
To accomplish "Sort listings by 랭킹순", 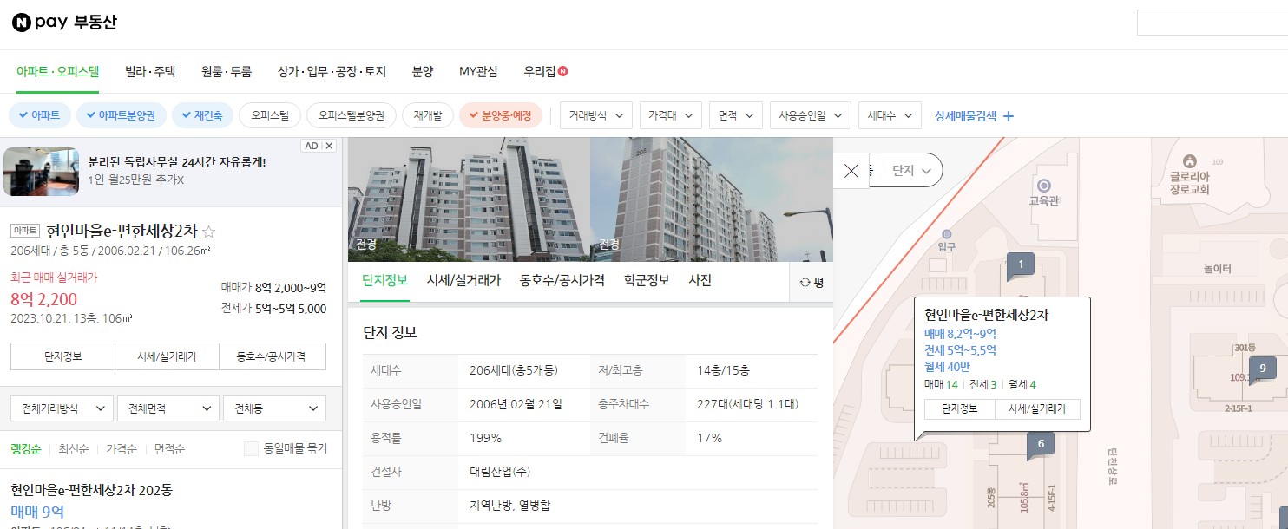I will 25,449.
